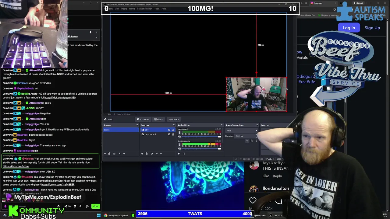
Task: Add a new source in Sources dock
Action: (x=142, y=154)
